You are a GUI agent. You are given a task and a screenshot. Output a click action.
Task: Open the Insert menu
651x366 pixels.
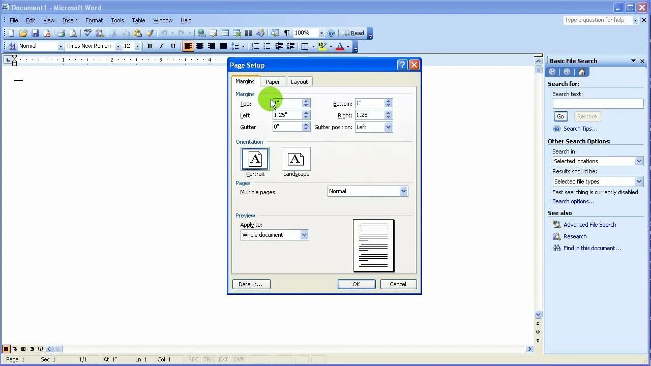pos(70,20)
